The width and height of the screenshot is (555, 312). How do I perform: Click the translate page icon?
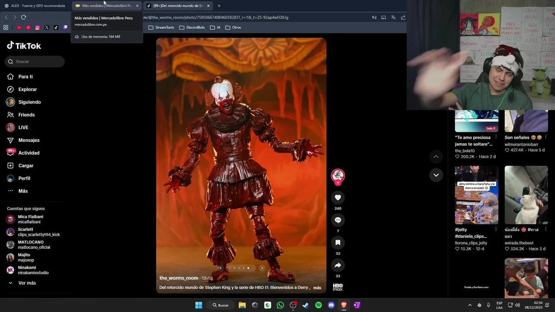coord(393,17)
